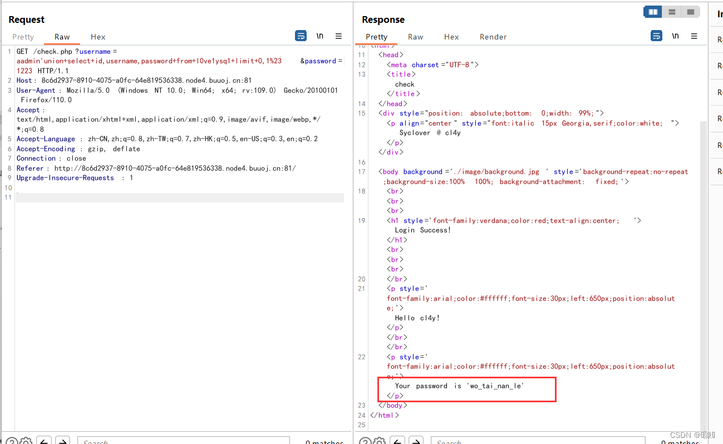Go to previous match in Request search
Image resolution: width=723 pixels, height=444 pixels.
click(x=45, y=441)
